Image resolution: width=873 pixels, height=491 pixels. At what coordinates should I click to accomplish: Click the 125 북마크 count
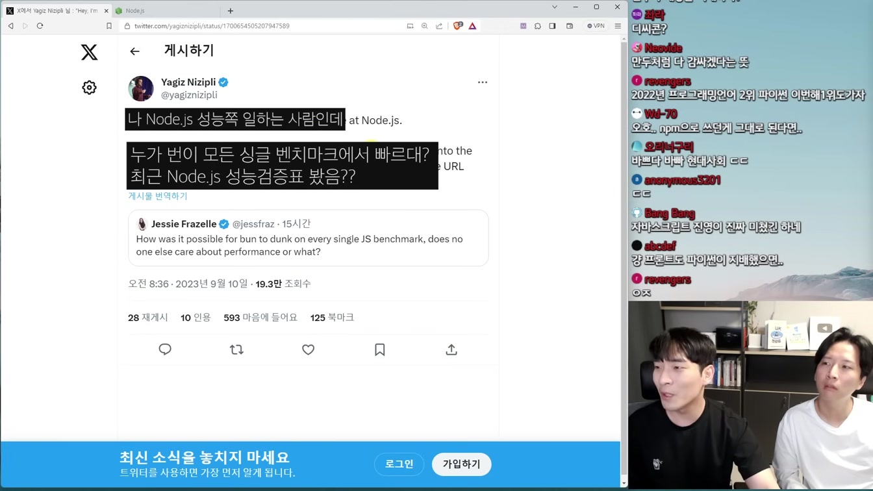(x=332, y=318)
